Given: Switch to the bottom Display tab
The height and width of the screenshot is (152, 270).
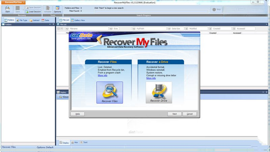Looking at the screenshot, I should click(64, 143).
